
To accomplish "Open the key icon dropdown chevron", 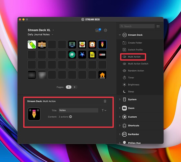I will tap(38, 110).
